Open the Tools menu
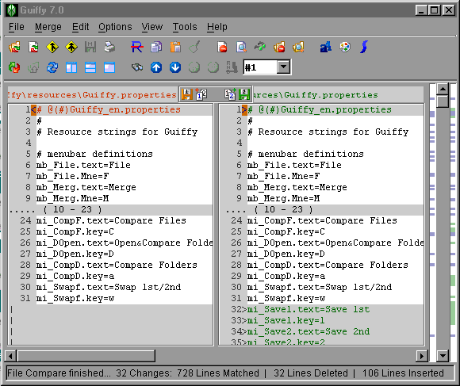 (185, 27)
